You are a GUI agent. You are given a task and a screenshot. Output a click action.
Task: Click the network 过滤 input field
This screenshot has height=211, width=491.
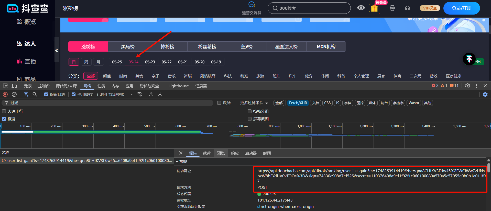coord(107,103)
